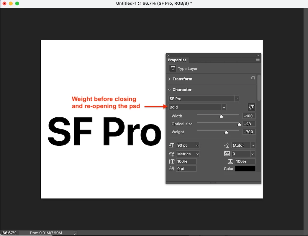Screen dimensions: 308x236
Task: Click the vertical scale 100% field
Action: (x=186, y=161)
